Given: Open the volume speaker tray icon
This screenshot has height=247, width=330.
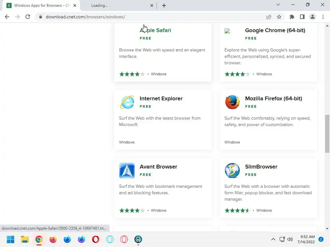Looking at the screenshot, I should click(x=290, y=239).
